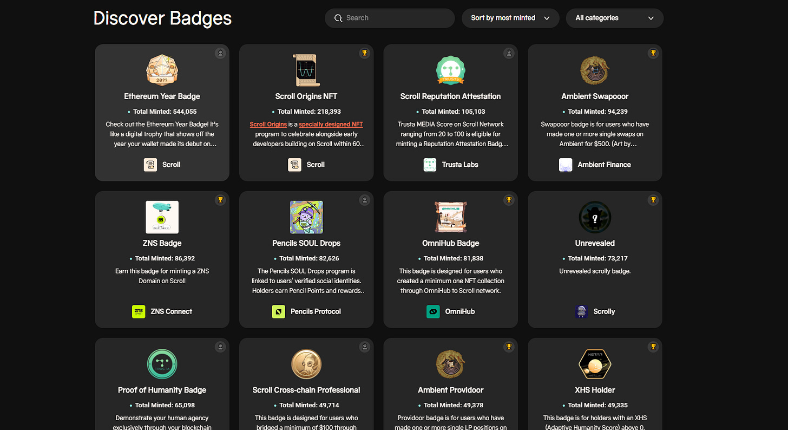Click the trophy icon on OmniHub Badge card

click(509, 200)
